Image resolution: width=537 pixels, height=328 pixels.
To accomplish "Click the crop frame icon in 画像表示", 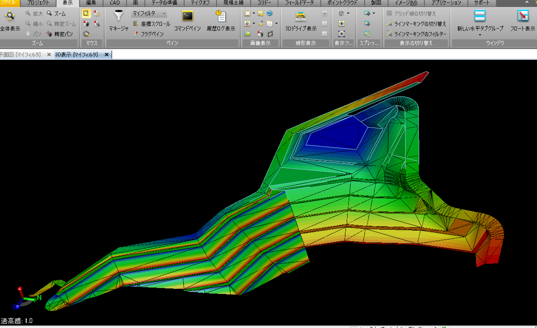I will pos(270,34).
